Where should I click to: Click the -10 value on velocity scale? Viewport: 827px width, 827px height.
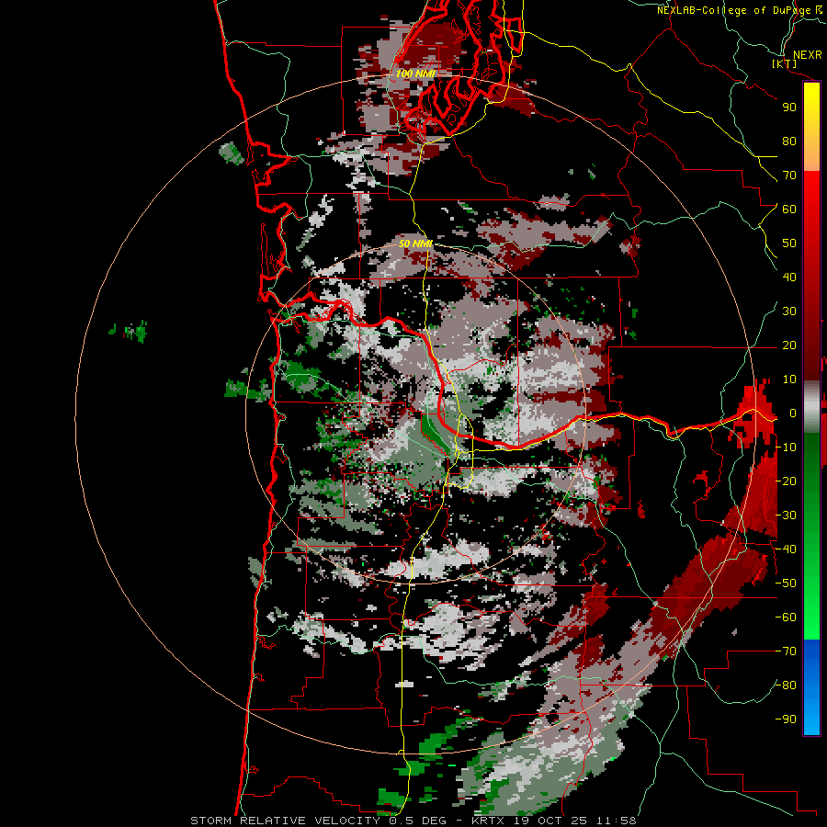(786, 447)
